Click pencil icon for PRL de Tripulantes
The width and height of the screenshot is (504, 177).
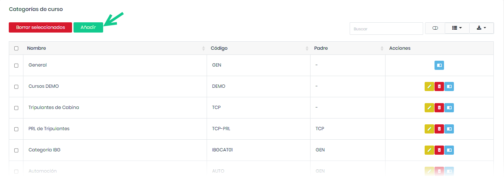pyautogui.click(x=429, y=129)
